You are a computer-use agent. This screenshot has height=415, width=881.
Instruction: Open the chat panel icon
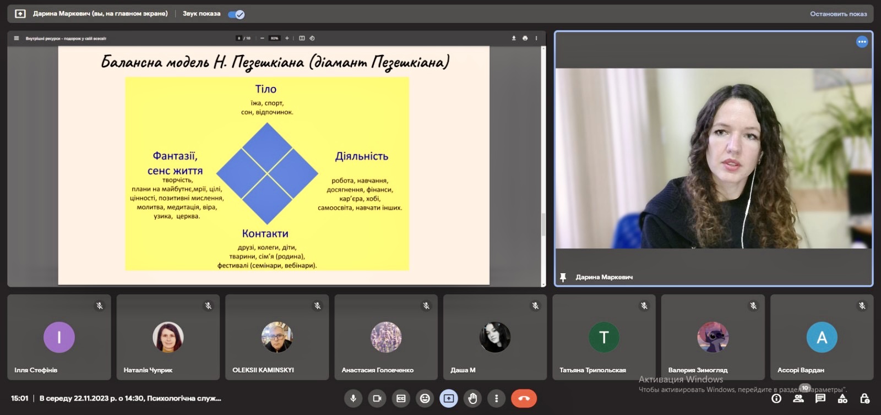pyautogui.click(x=820, y=398)
